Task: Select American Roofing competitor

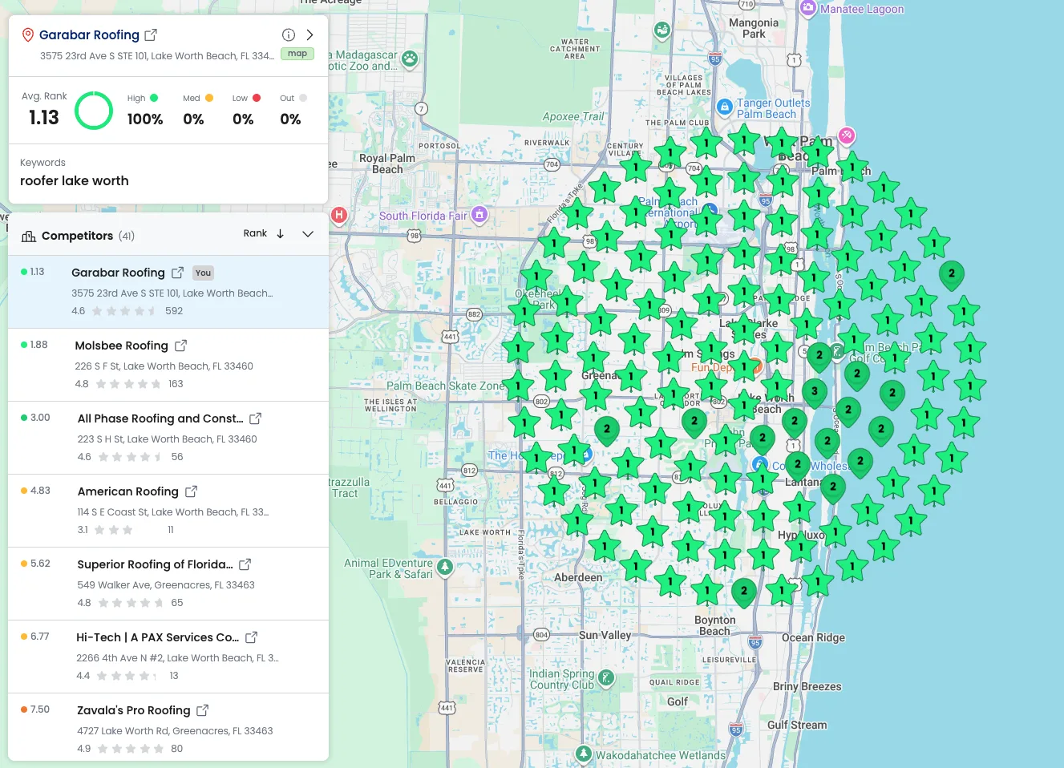Action: click(x=168, y=511)
